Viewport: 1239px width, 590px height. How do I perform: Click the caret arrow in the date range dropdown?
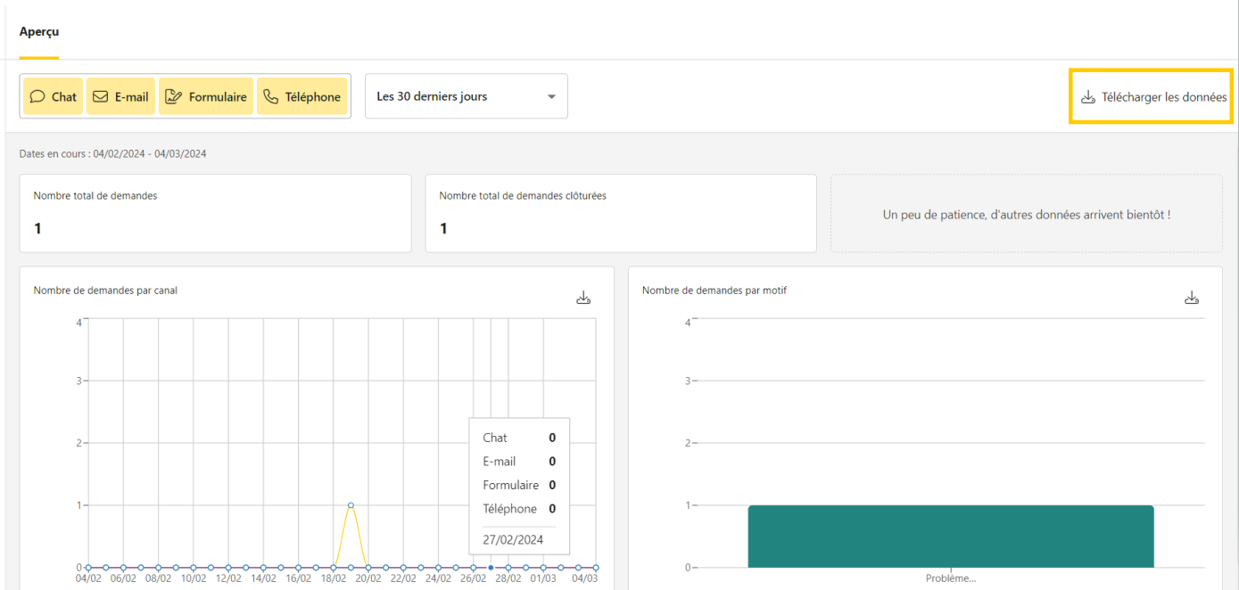click(551, 97)
